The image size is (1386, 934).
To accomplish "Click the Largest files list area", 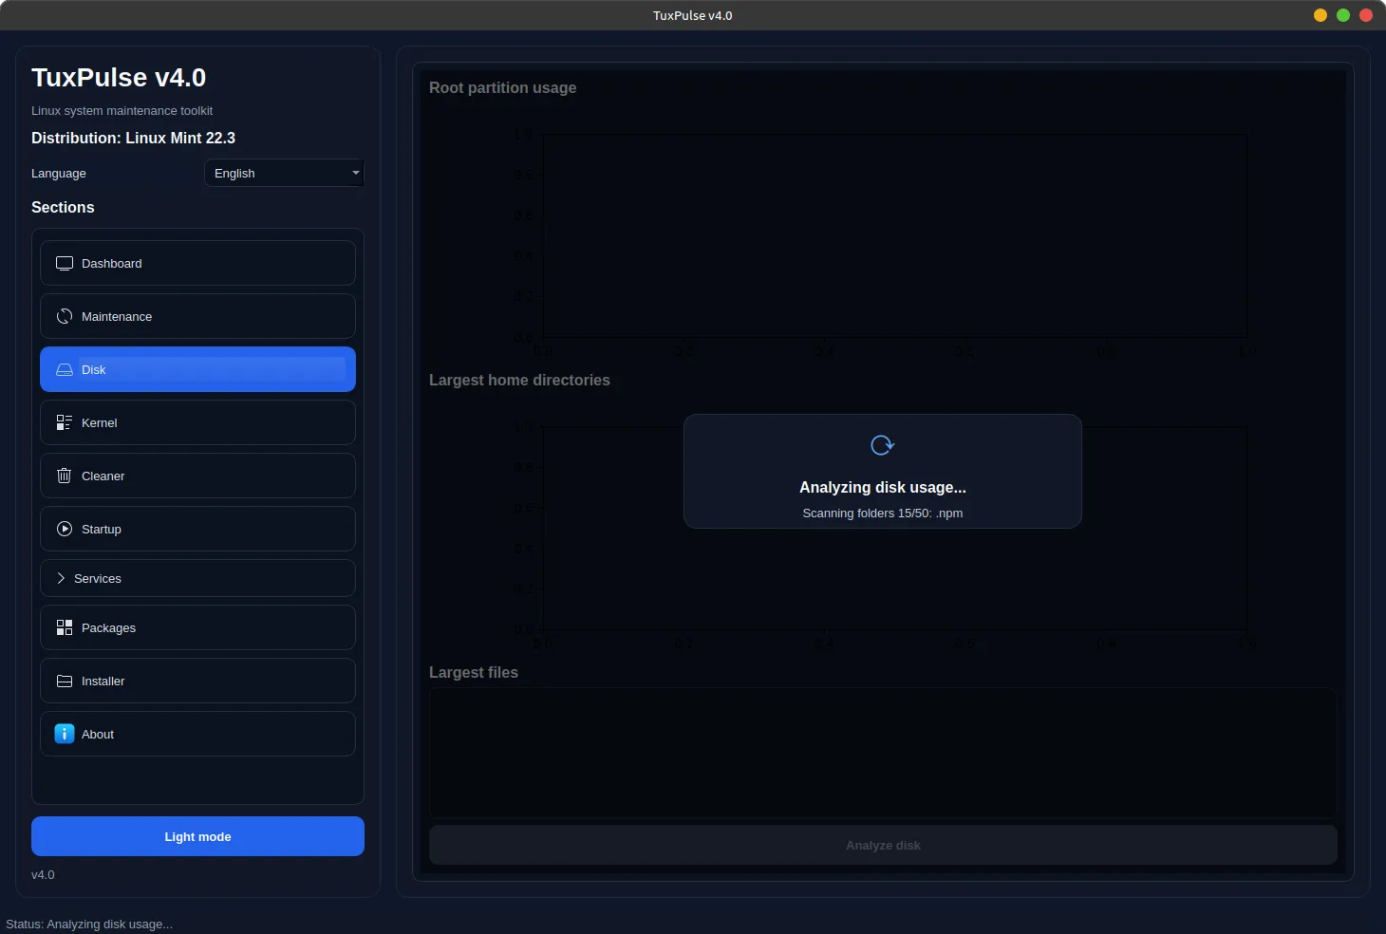I will point(883,753).
